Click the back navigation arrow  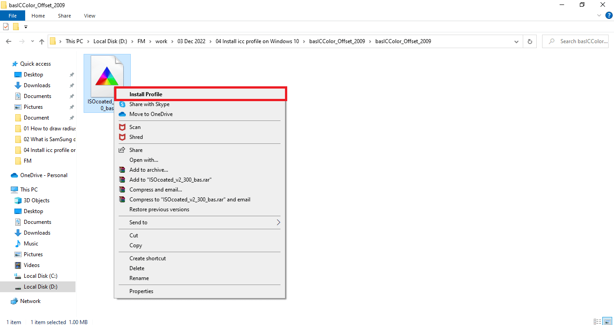8,41
